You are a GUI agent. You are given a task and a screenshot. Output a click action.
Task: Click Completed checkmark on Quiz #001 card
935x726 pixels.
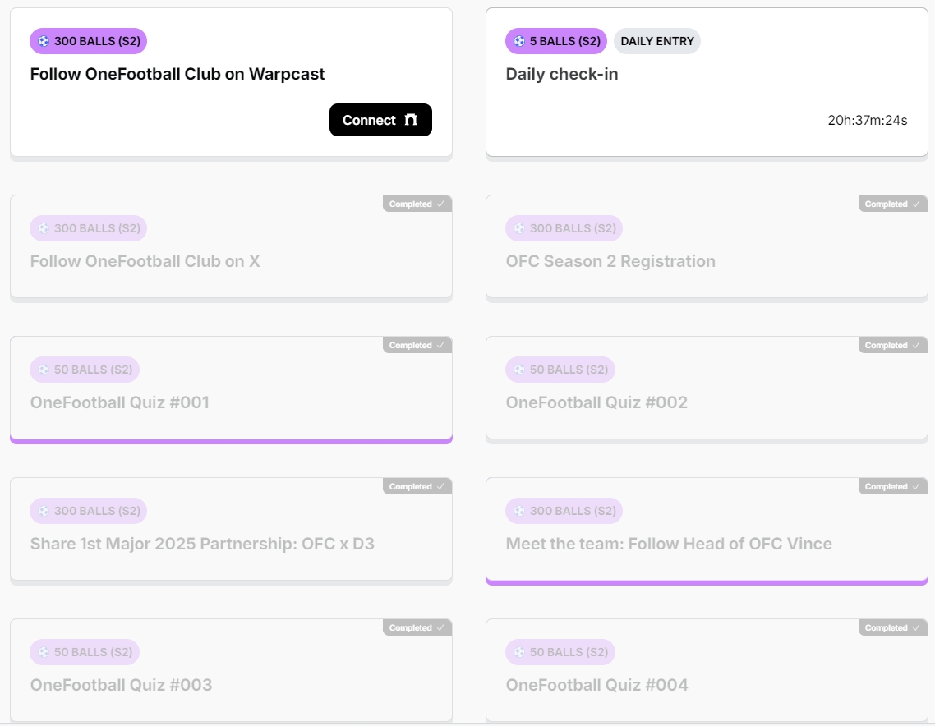[x=441, y=345]
